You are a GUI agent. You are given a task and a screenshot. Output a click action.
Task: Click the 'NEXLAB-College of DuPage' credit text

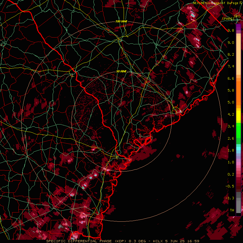pyautogui.click(x=216, y=3)
